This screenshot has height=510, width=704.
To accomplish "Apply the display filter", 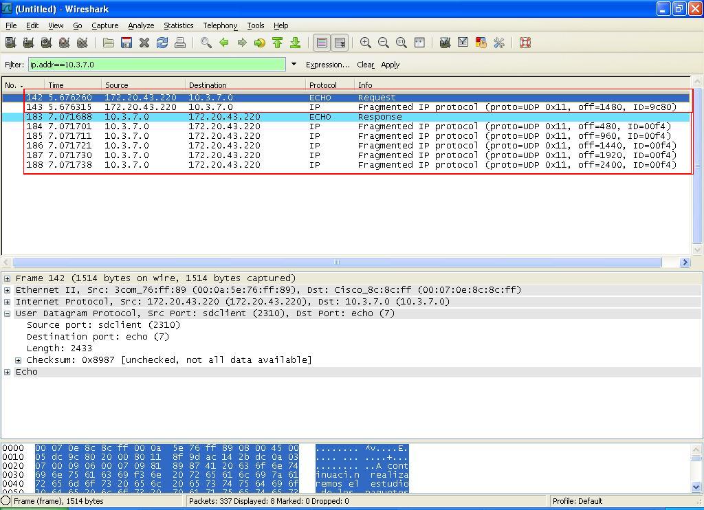I will (x=390, y=65).
